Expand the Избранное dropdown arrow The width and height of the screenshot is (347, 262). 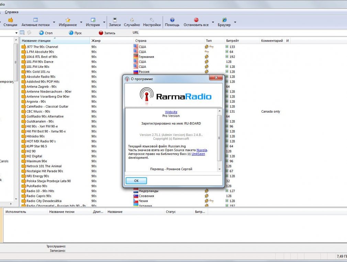point(81,22)
